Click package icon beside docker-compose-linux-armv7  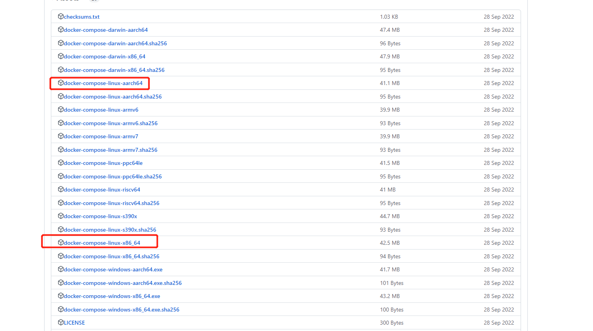(x=61, y=136)
